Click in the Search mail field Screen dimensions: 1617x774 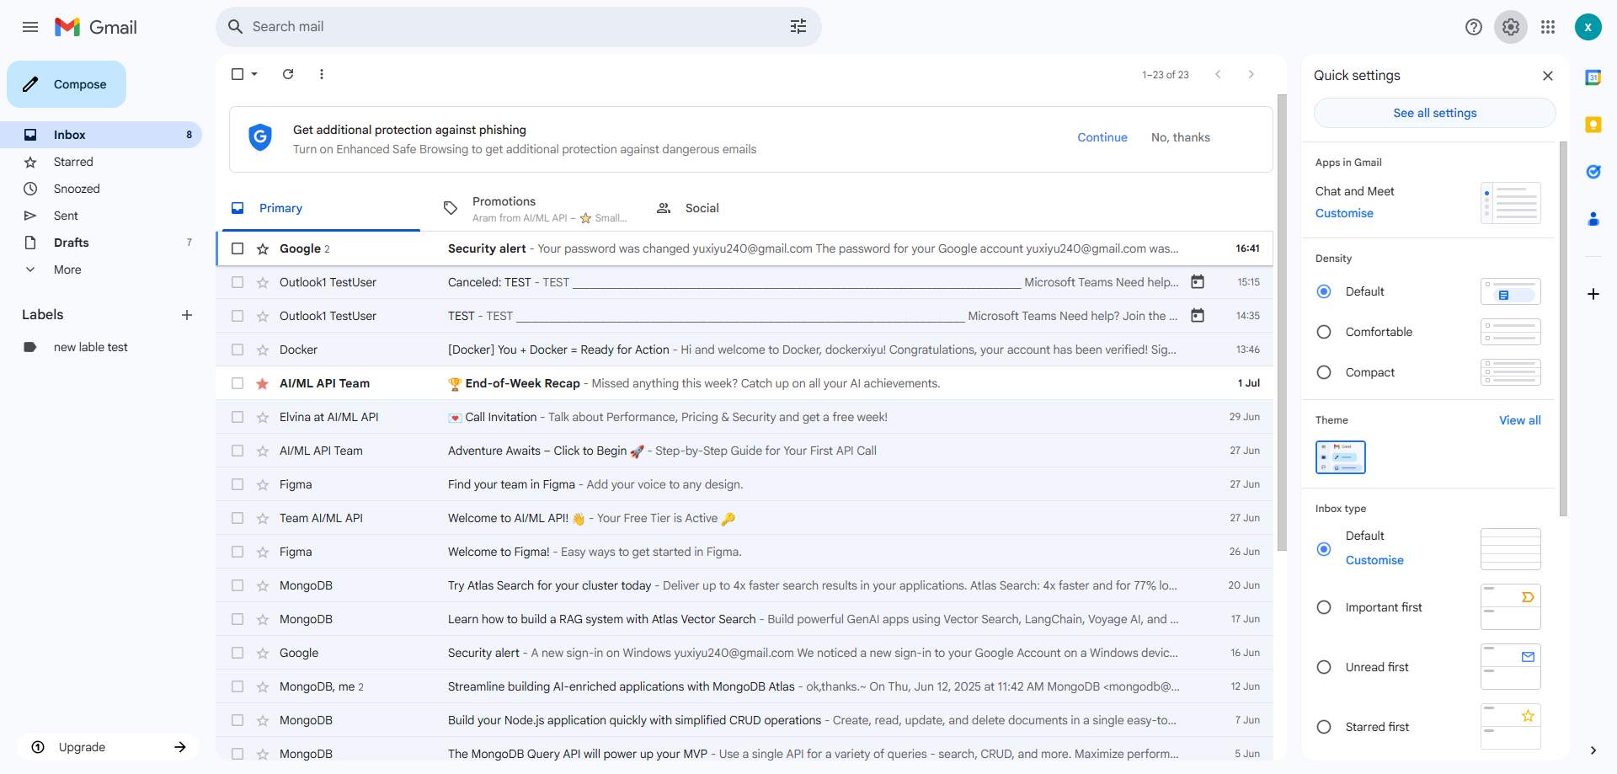coord(514,27)
